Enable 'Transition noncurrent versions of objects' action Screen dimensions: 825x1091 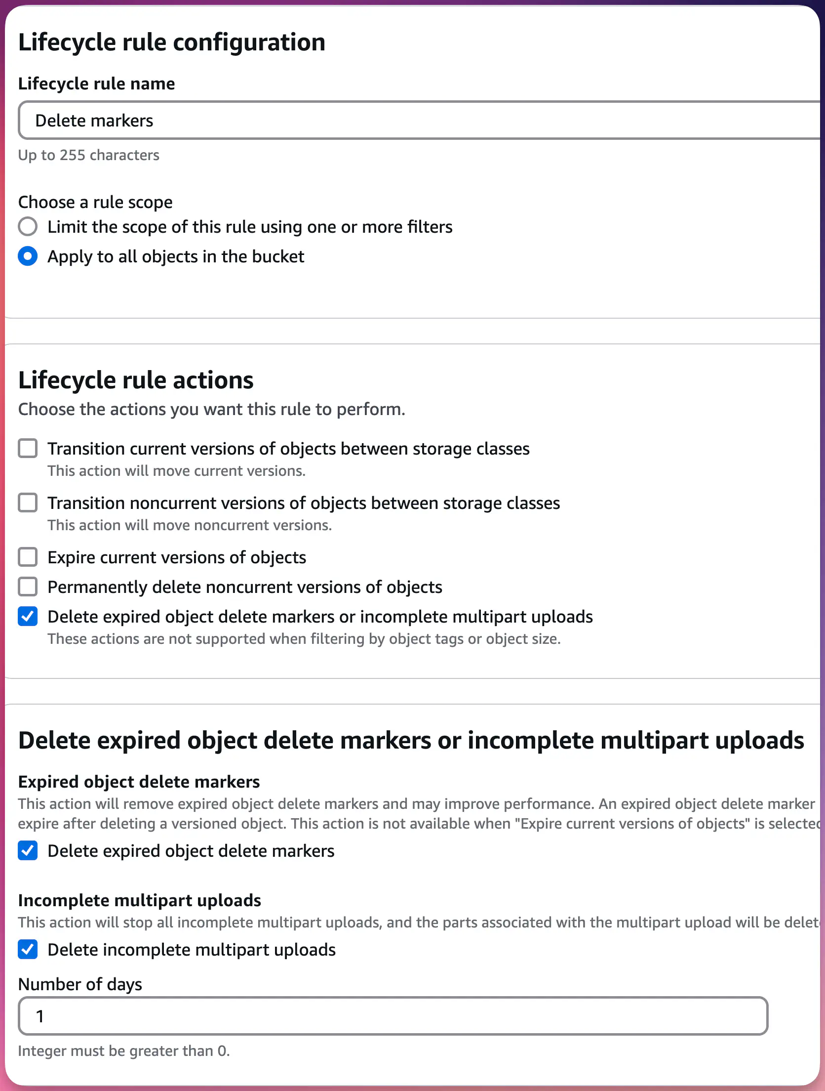pos(28,503)
